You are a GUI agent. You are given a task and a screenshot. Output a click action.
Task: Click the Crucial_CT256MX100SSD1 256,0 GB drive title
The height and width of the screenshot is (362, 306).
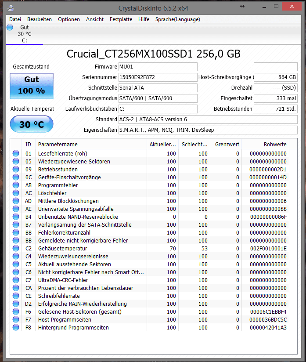click(x=154, y=54)
